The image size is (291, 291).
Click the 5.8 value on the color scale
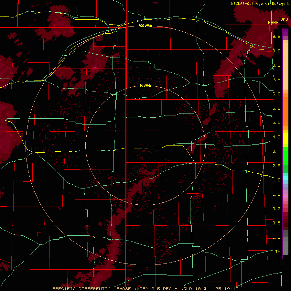[x=276, y=108]
